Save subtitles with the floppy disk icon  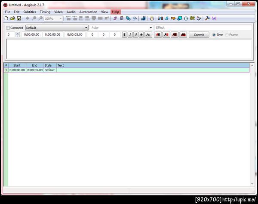pyautogui.click(x=19, y=18)
